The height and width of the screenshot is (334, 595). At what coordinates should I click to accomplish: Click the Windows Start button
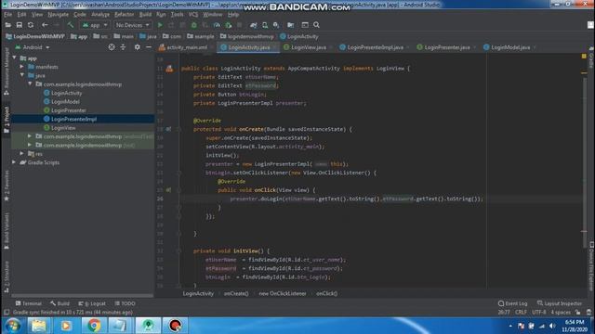[x=13, y=326]
